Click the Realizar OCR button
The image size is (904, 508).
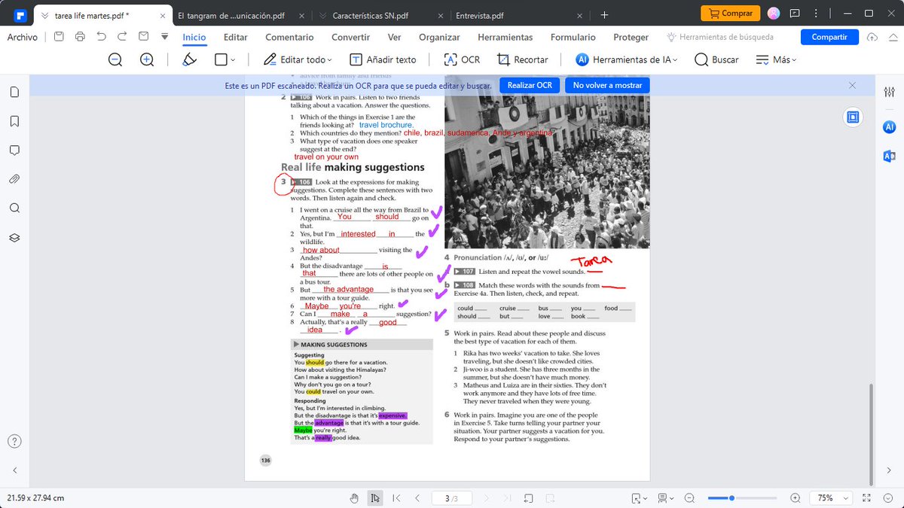(530, 85)
